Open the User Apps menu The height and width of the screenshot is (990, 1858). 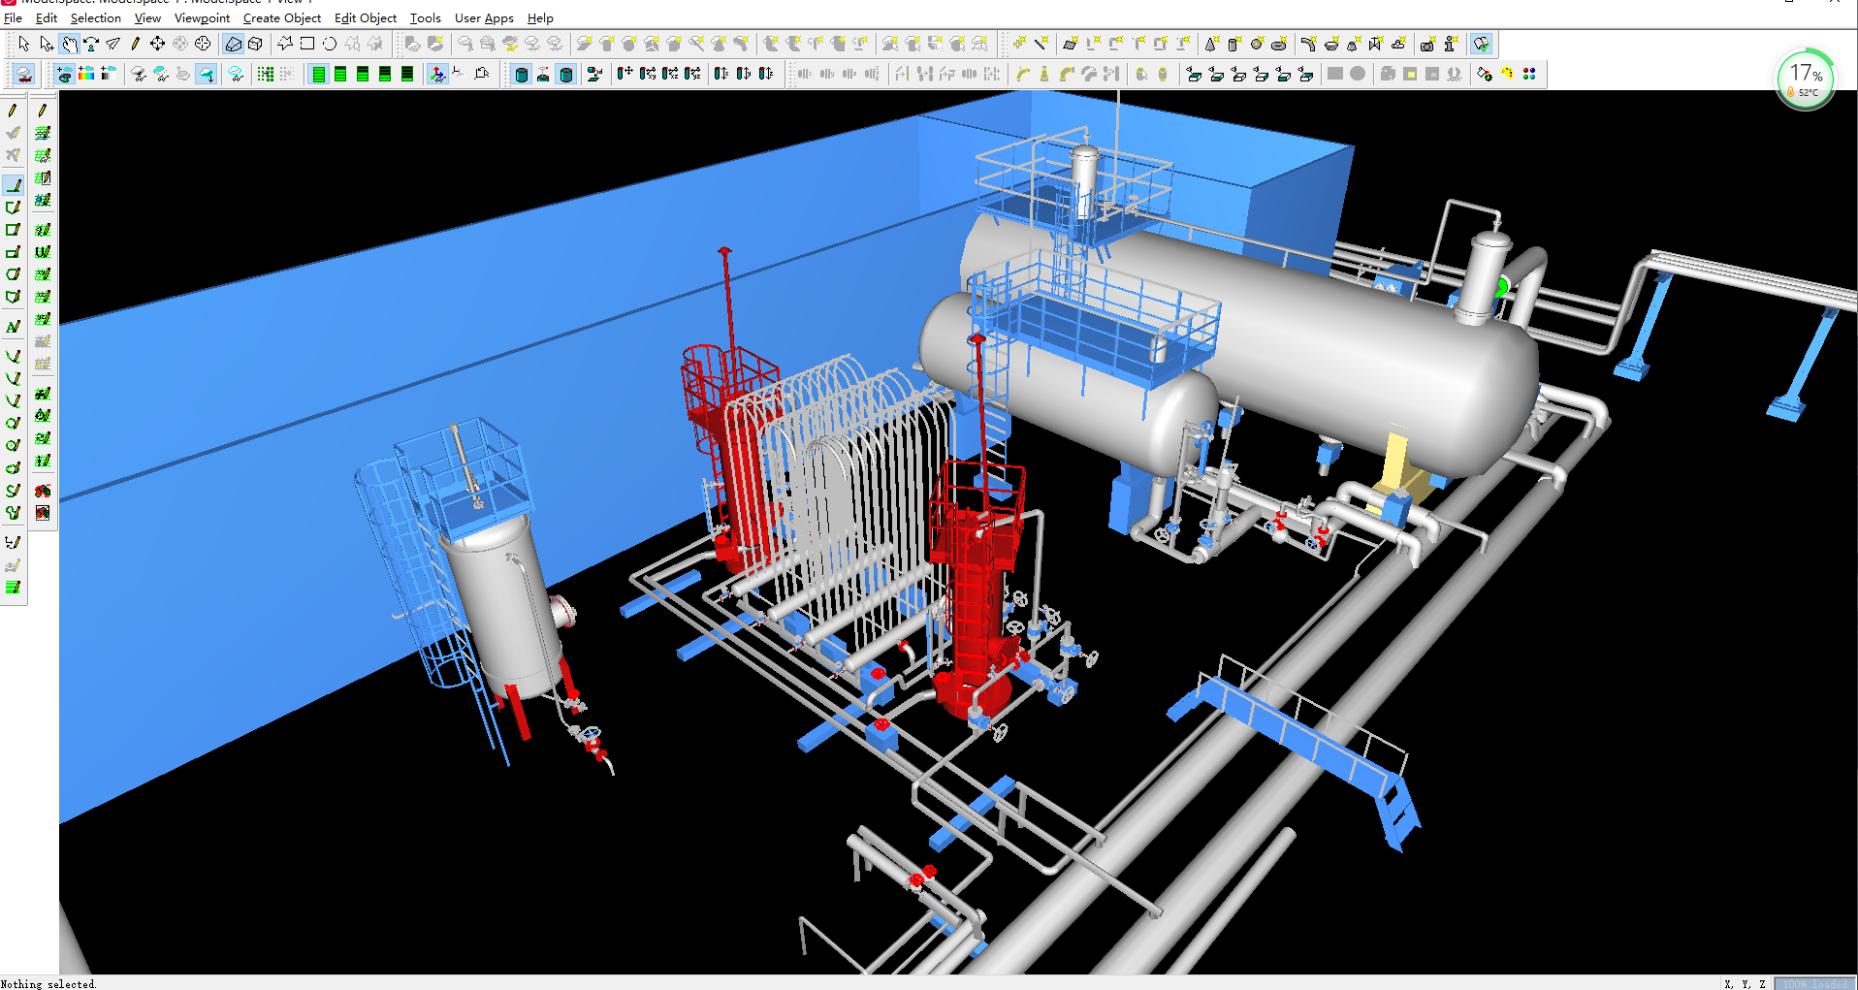(484, 18)
